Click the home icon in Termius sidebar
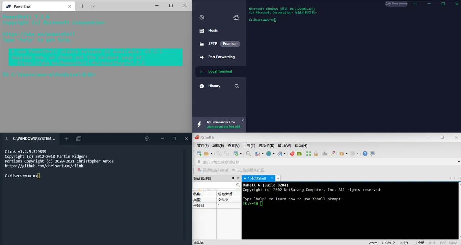Viewport: 461px width, 245px height. [236, 17]
